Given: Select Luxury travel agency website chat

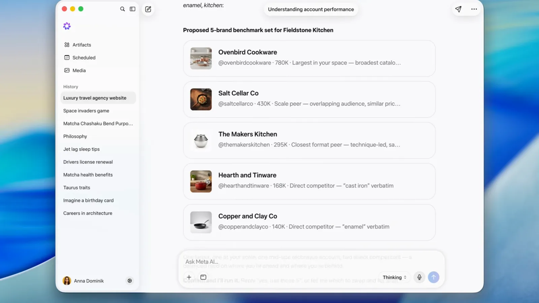Looking at the screenshot, I should click(98, 98).
